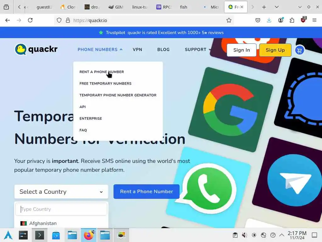
Task: Open the extensions puzzle-piece icon
Action: [x=292, y=20]
